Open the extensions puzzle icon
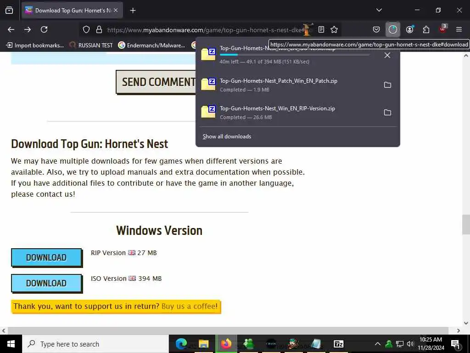This screenshot has width=470, height=353. 426,29
